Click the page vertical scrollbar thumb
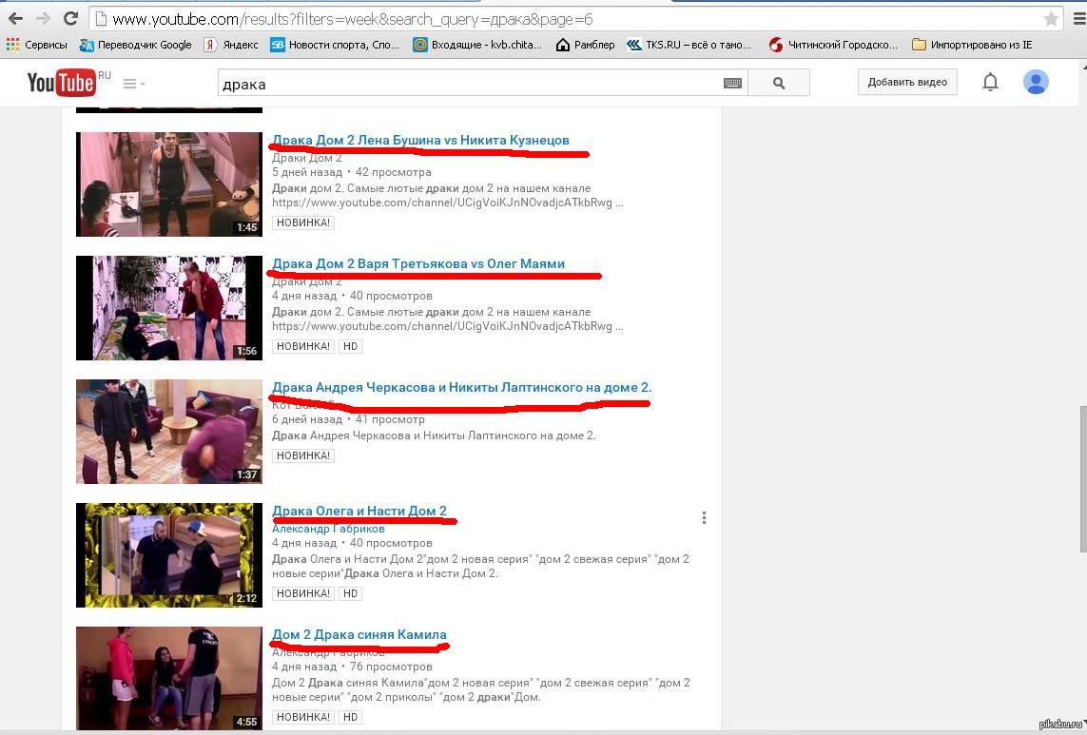Screen dimensions: 1087x735 tap(1082, 478)
